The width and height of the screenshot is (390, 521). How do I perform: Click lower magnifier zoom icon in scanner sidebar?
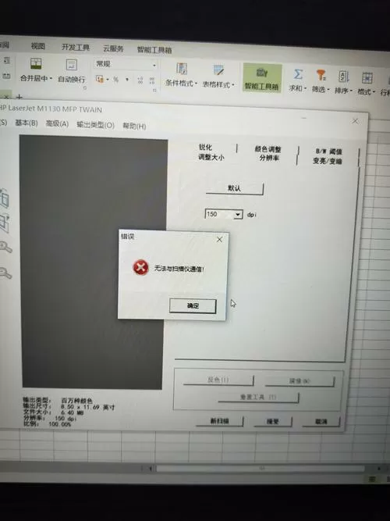pos(5,273)
